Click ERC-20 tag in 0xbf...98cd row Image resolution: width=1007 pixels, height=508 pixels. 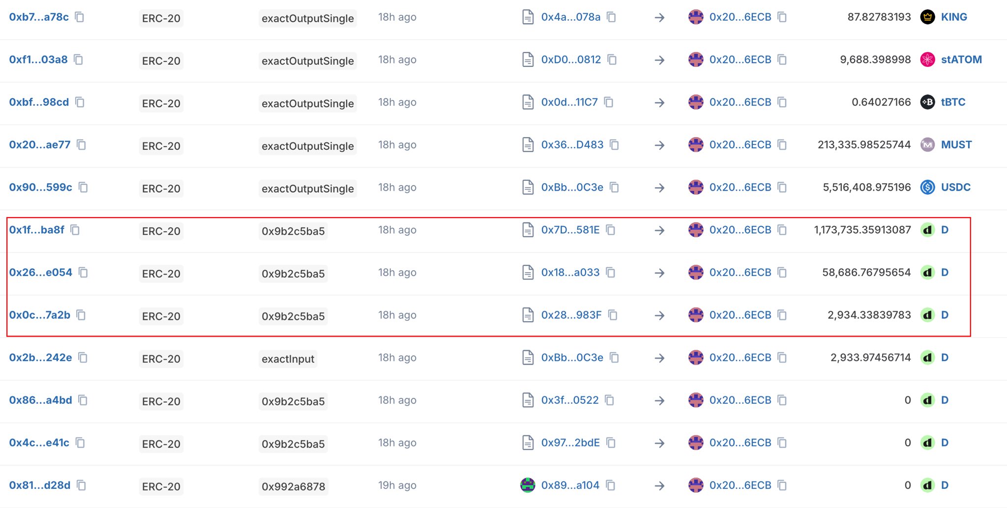(161, 103)
